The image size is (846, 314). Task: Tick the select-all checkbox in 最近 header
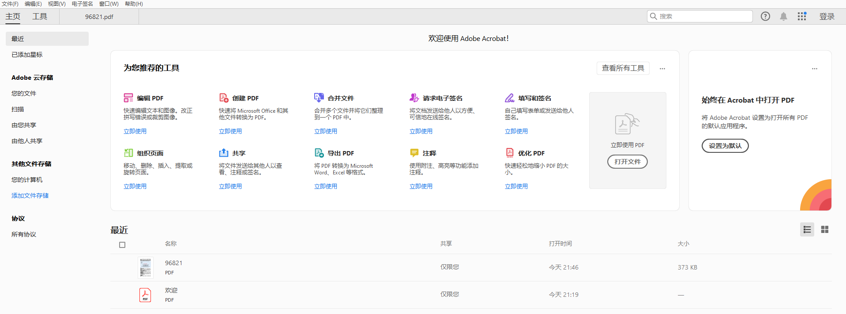(x=122, y=245)
